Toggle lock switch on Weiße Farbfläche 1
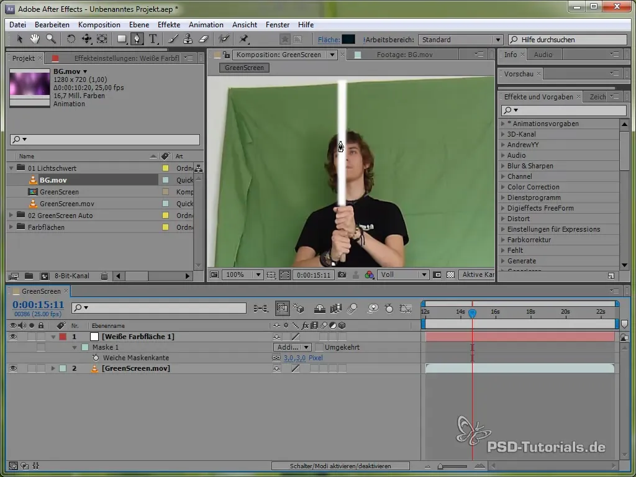Viewport: 636px width, 477px height. [40, 337]
